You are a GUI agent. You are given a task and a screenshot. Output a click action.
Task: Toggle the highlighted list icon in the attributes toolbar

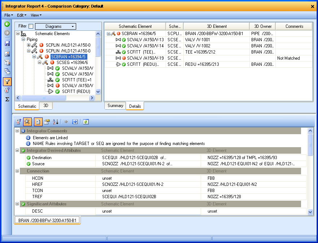click(38, 122)
